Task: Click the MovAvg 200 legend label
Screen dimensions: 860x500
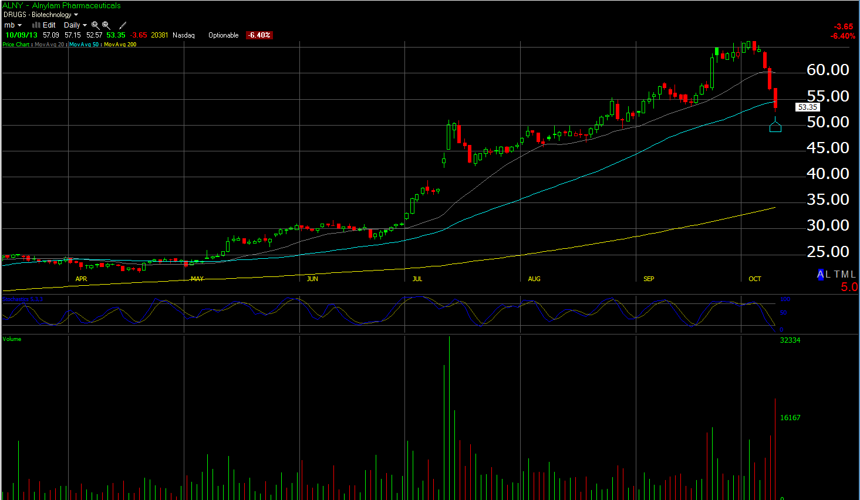Action: point(120,45)
